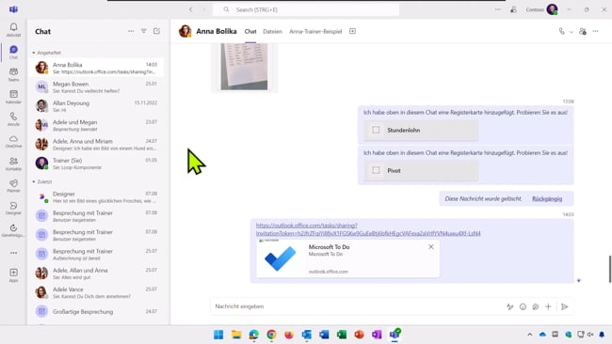The width and height of the screenshot is (612, 344).
Task: Add a new tab with plus icon
Action: [352, 31]
